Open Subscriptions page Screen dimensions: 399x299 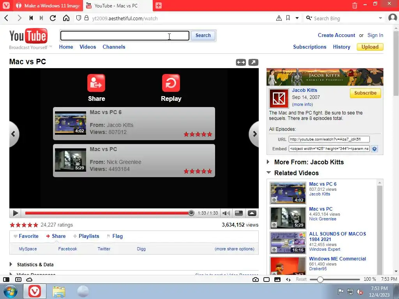309,47
